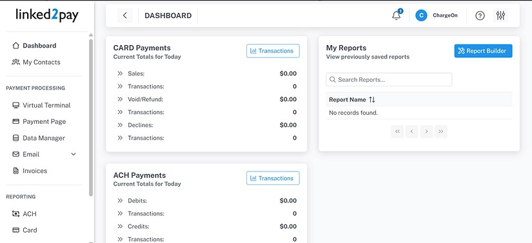Click the ACH reporting icon in sidebar
The image size is (532, 243).
pyautogui.click(x=15, y=214)
